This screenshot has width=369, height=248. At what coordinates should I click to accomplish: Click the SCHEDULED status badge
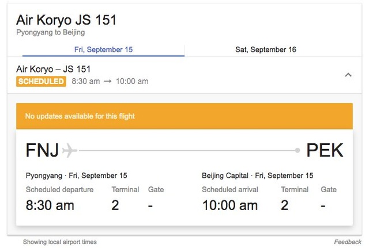click(x=41, y=82)
